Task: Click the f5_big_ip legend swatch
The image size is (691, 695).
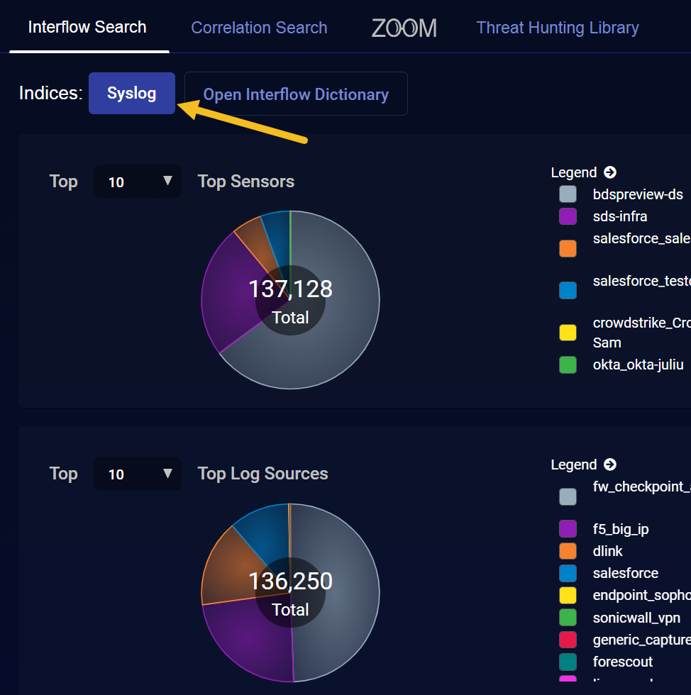Action: pyautogui.click(x=568, y=528)
